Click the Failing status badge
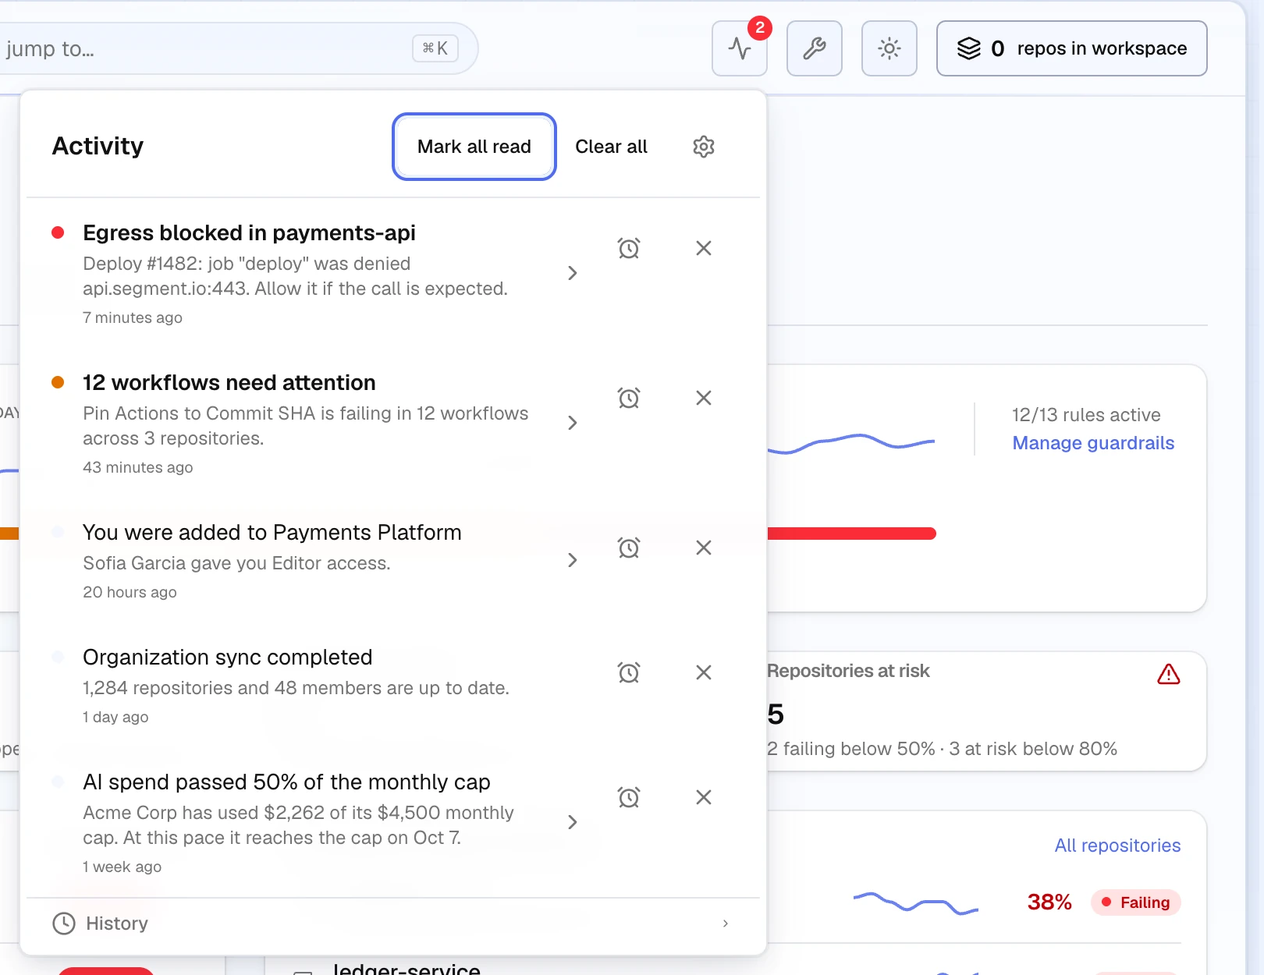 point(1136,902)
